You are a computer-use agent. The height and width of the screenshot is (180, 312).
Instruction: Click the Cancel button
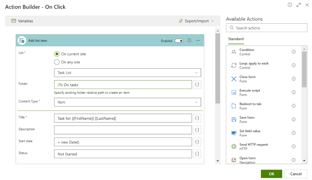296,174
